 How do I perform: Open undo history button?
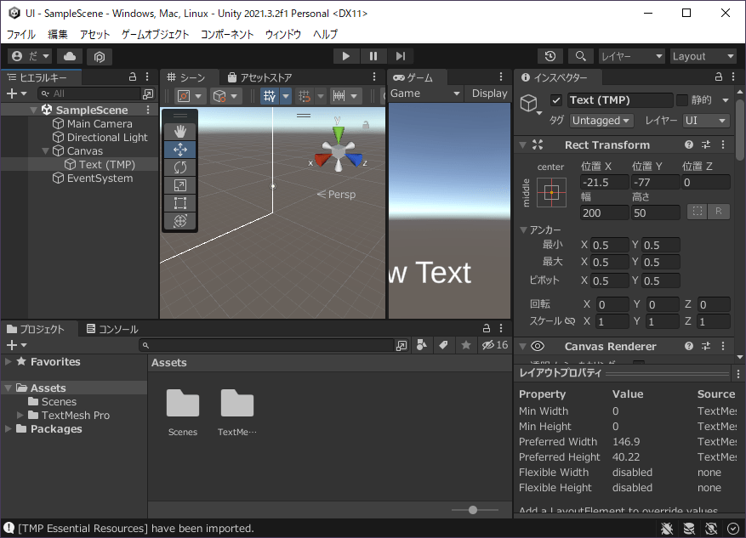550,57
